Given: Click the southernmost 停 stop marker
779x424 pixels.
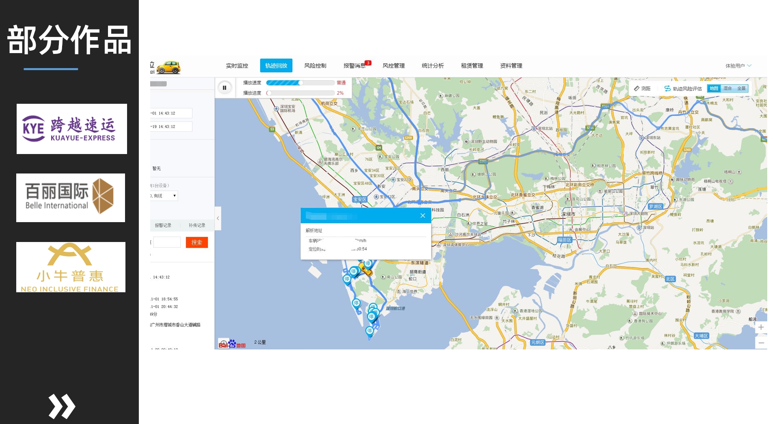Looking at the screenshot, I should [x=369, y=331].
